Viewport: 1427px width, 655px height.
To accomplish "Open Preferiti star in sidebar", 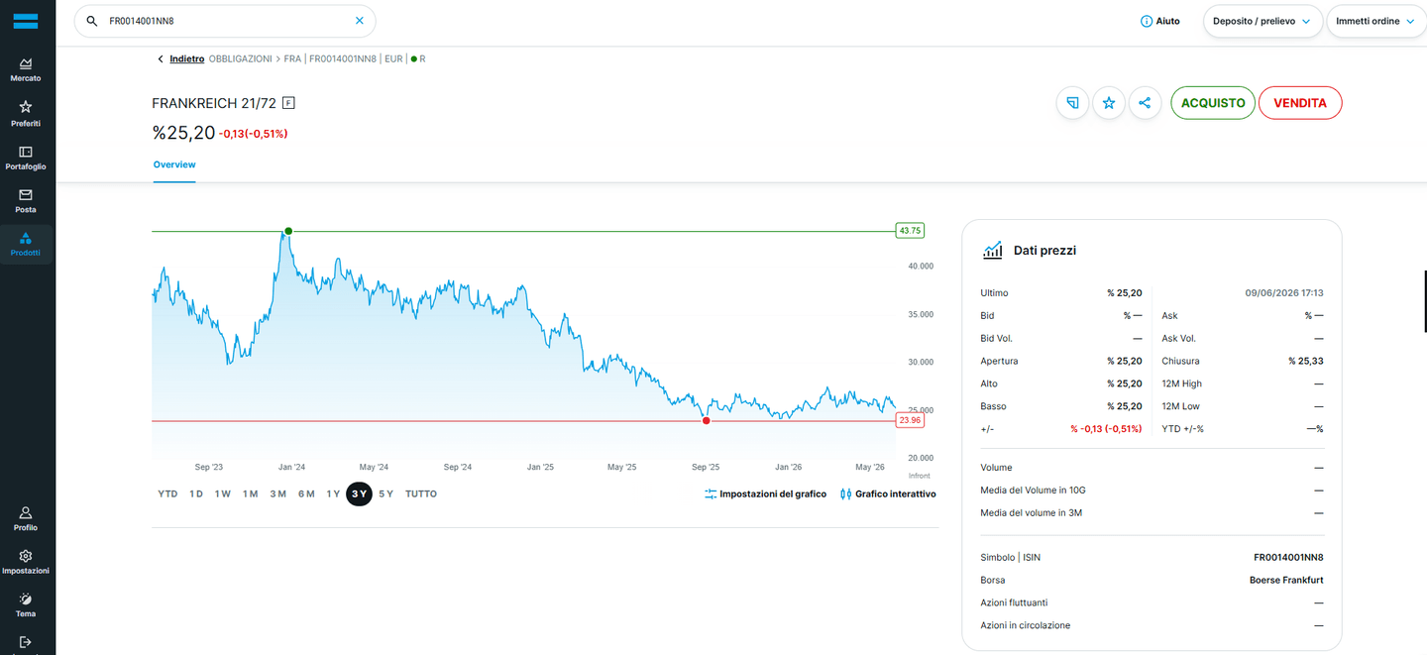I will click(x=26, y=113).
